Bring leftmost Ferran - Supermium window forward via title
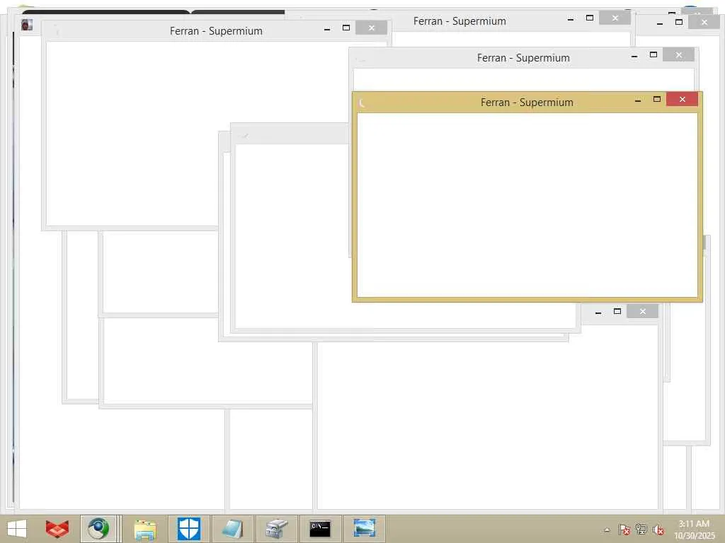 point(216,31)
